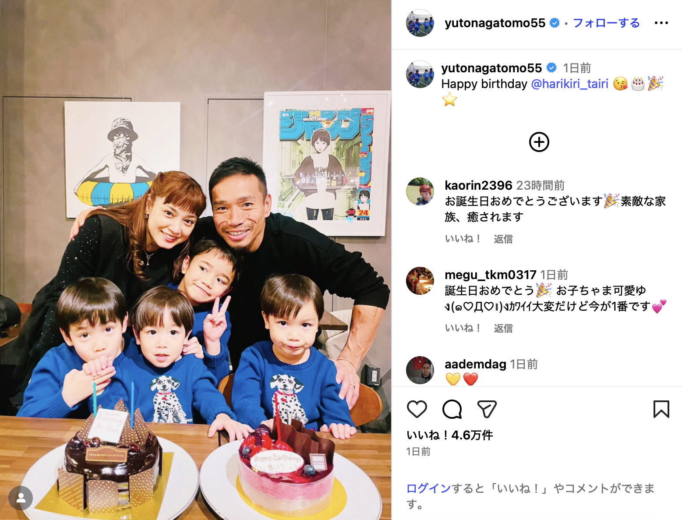This screenshot has width=682, height=520.
Task: Reply to megu_tkm0317's comment
Action: point(503,328)
